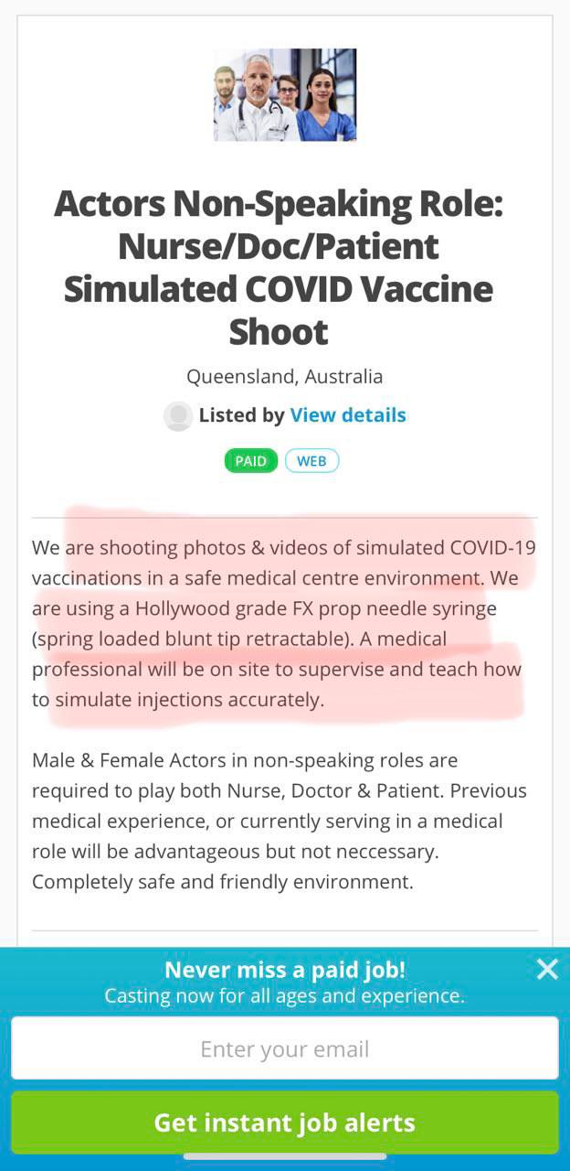Tap the grey-haired doctor in header photo
The height and width of the screenshot is (1171, 570).
tap(259, 97)
